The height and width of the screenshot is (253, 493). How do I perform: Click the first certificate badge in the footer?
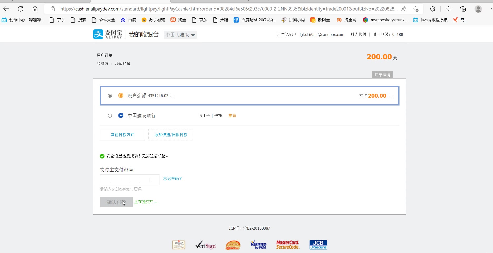179,245
